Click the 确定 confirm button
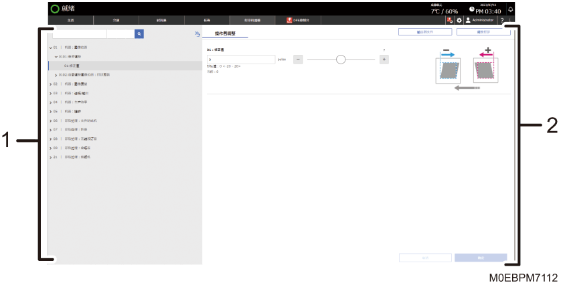The width and height of the screenshot is (561, 285). [481, 258]
